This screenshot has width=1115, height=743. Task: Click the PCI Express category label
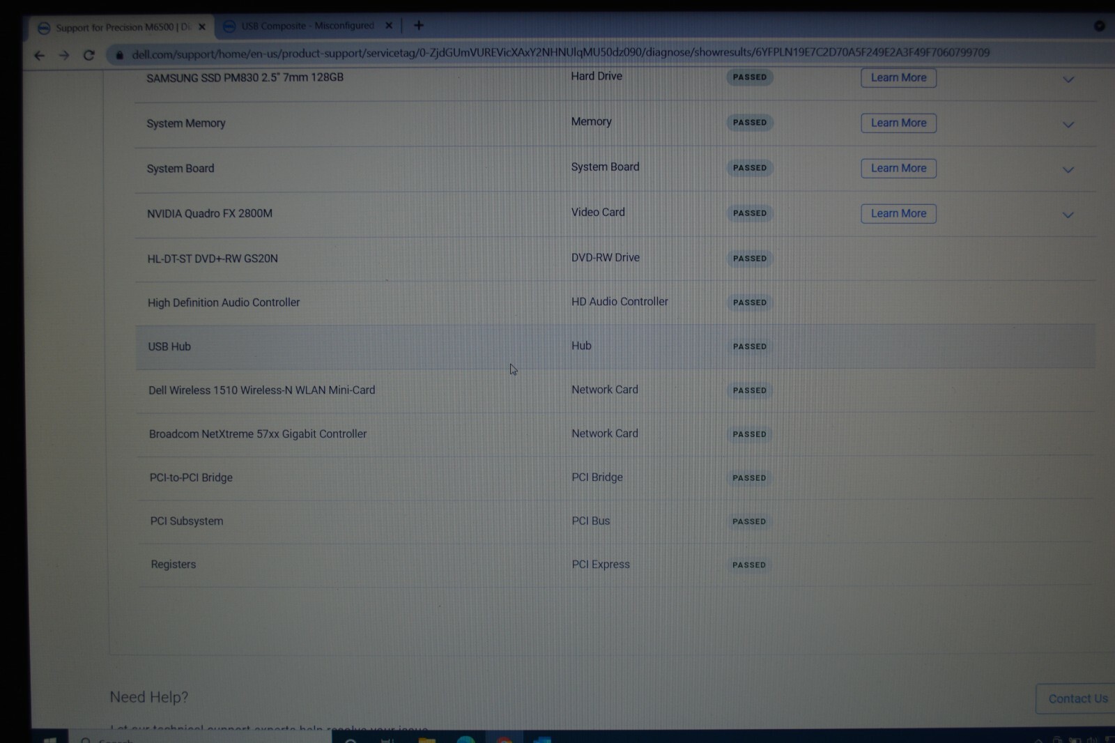601,565
